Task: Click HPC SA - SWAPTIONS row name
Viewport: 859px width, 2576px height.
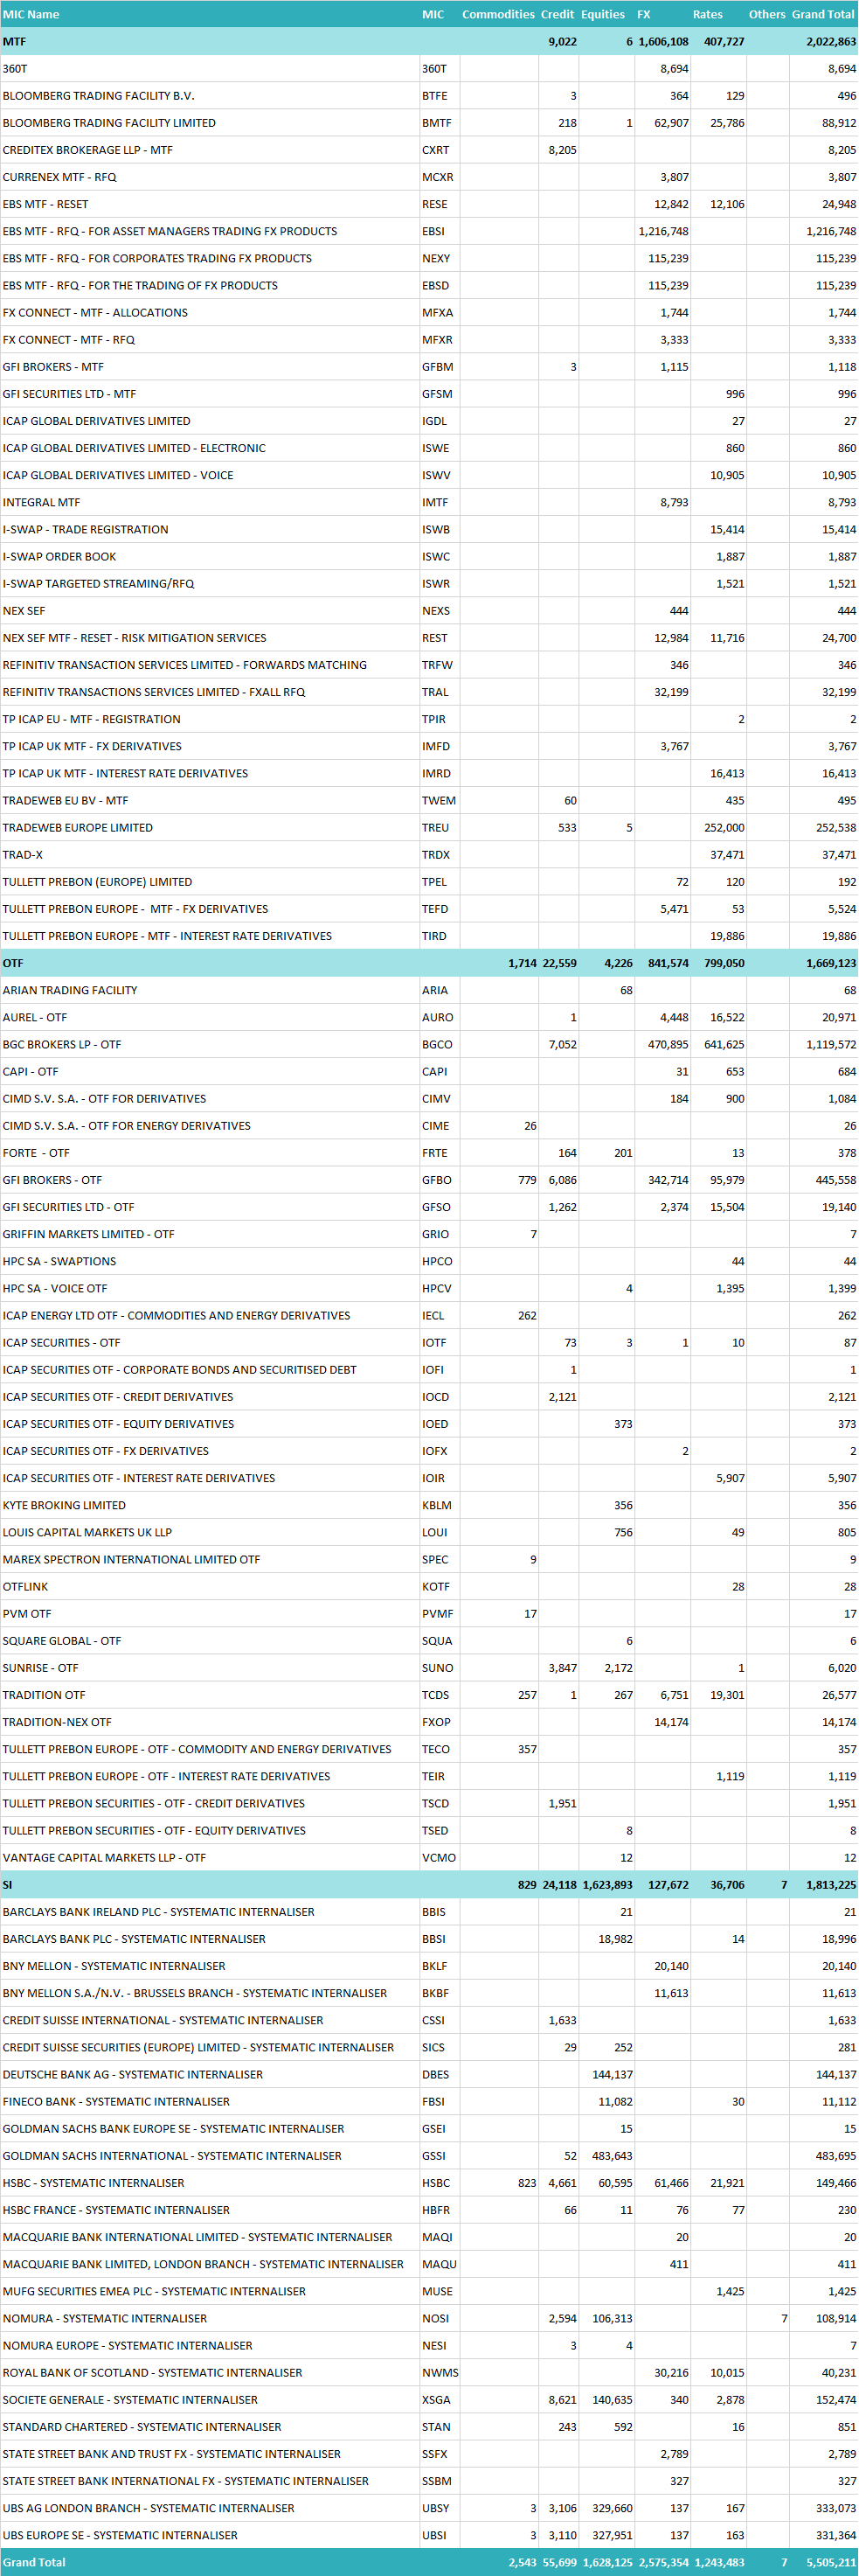Action: coord(59,1261)
